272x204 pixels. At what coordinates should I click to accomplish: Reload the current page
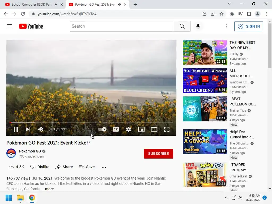[23, 14]
